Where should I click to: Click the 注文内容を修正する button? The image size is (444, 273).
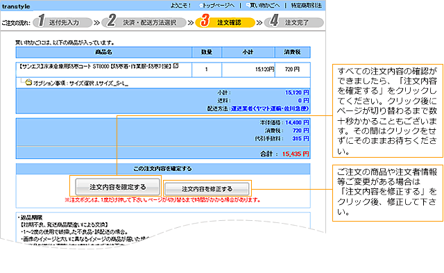(207, 188)
